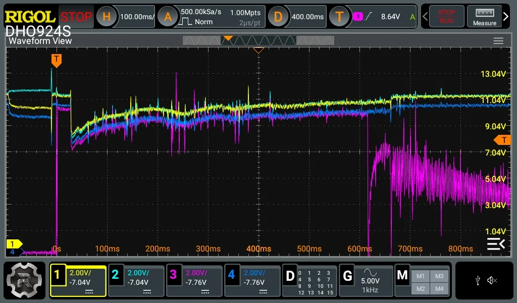Select the orange trigger position marker in overview bar
The image size is (517, 303).
pyautogui.click(x=228, y=38)
